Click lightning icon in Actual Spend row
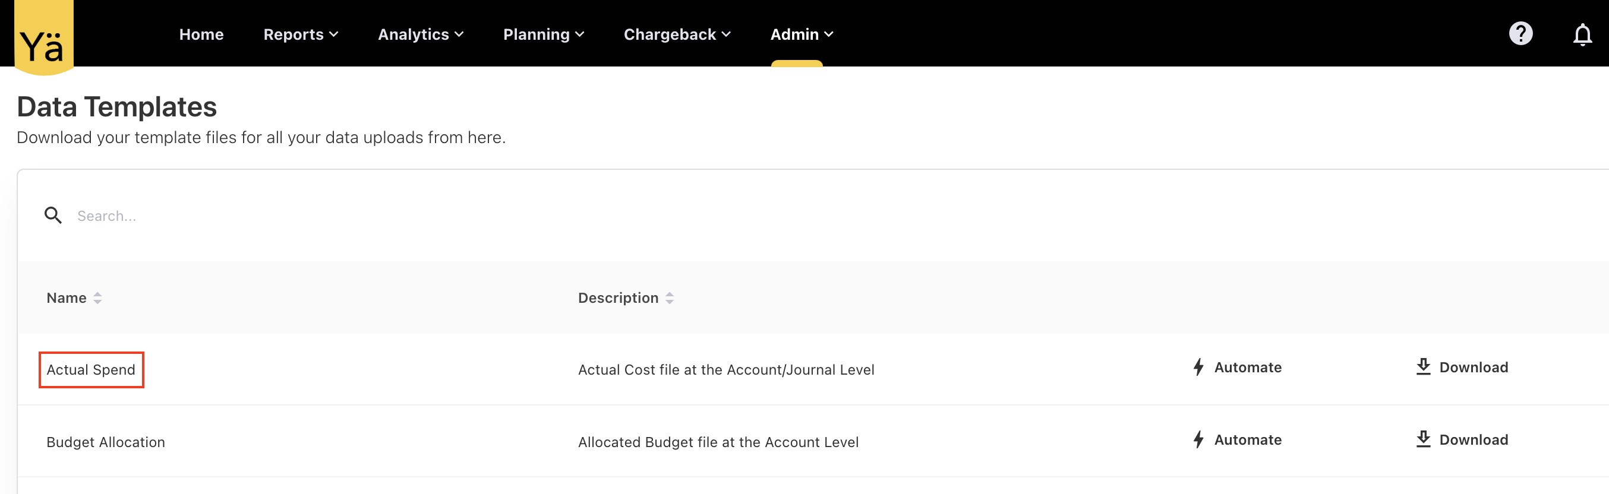The width and height of the screenshot is (1609, 494). (x=1197, y=367)
